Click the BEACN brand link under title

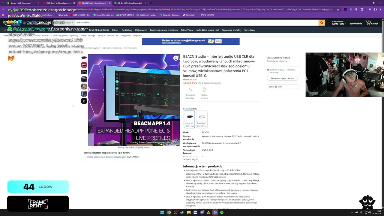coord(190,79)
